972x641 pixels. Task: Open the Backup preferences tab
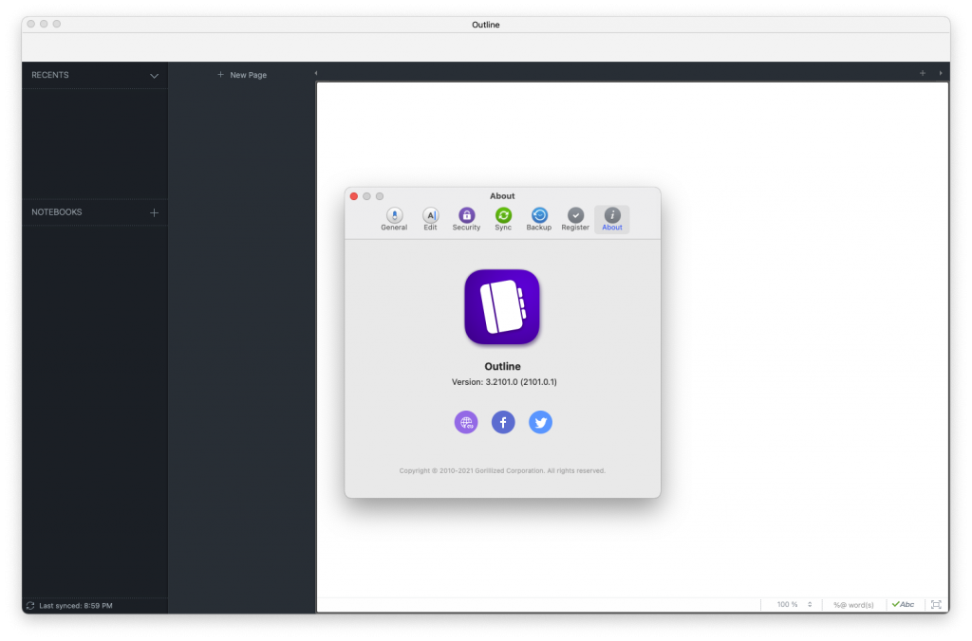(539, 219)
